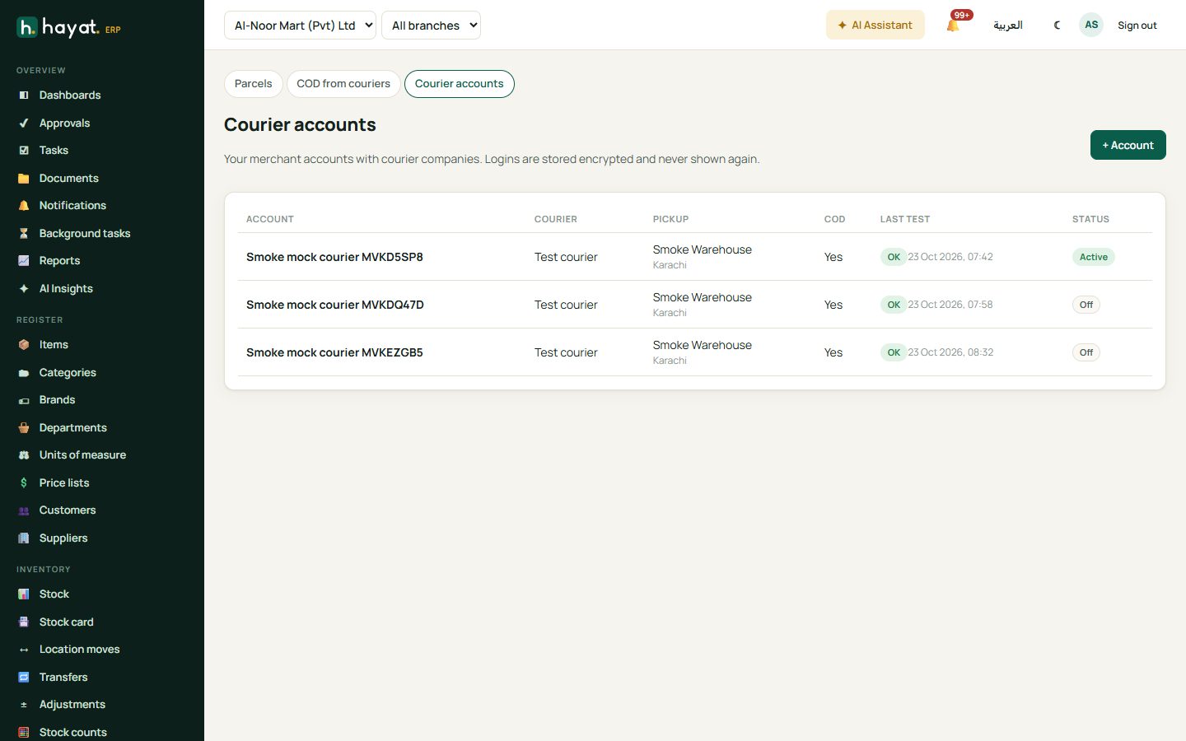Open Background tasks hourglass icon
1186x741 pixels.
point(24,234)
